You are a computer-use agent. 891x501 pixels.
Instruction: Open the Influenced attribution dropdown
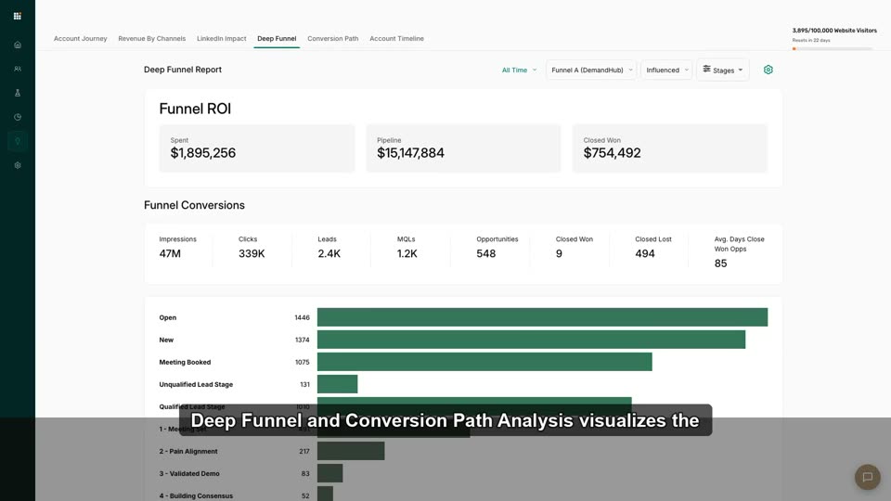666,70
